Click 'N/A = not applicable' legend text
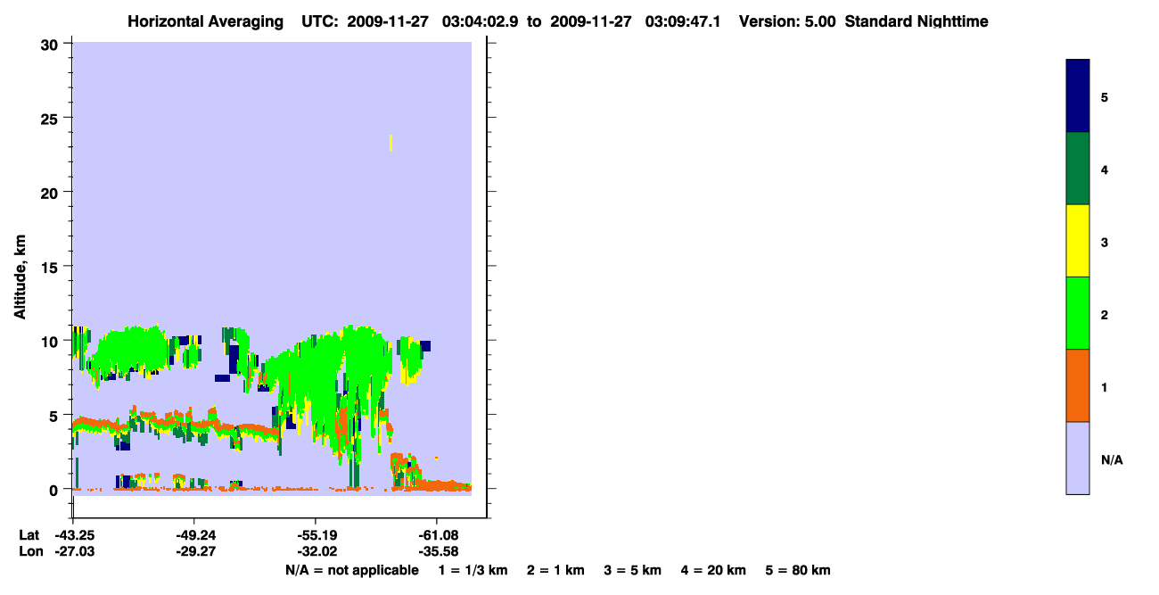 pos(352,570)
